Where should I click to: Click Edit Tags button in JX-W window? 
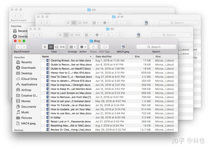click(128, 23)
